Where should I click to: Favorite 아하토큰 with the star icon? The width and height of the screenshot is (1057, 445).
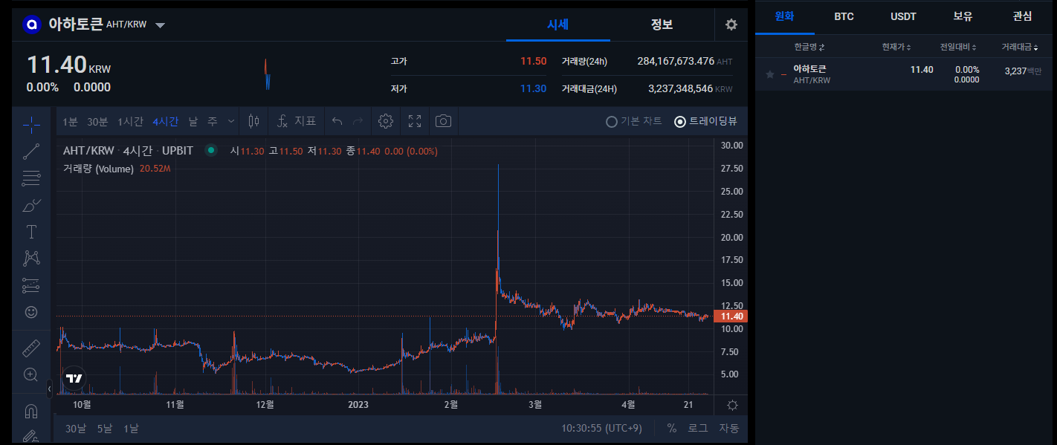pyautogui.click(x=770, y=74)
